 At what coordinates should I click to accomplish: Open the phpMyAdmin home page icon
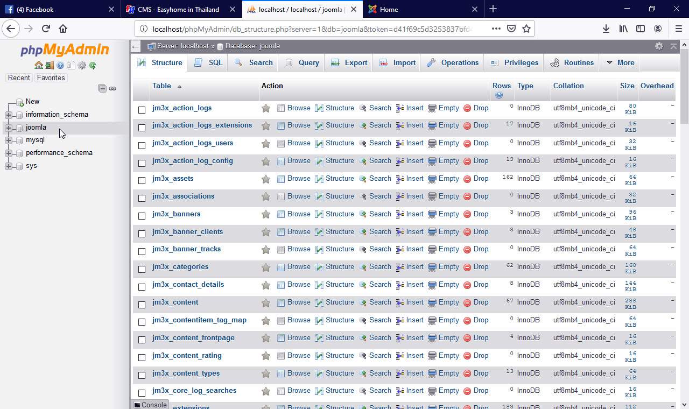pyautogui.click(x=38, y=65)
